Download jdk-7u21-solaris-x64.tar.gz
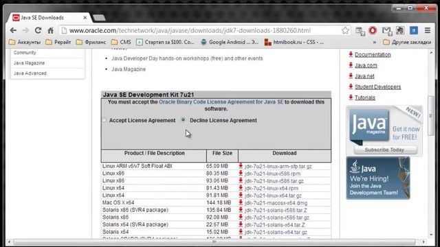This screenshot has width=440, height=247. (x=276, y=232)
